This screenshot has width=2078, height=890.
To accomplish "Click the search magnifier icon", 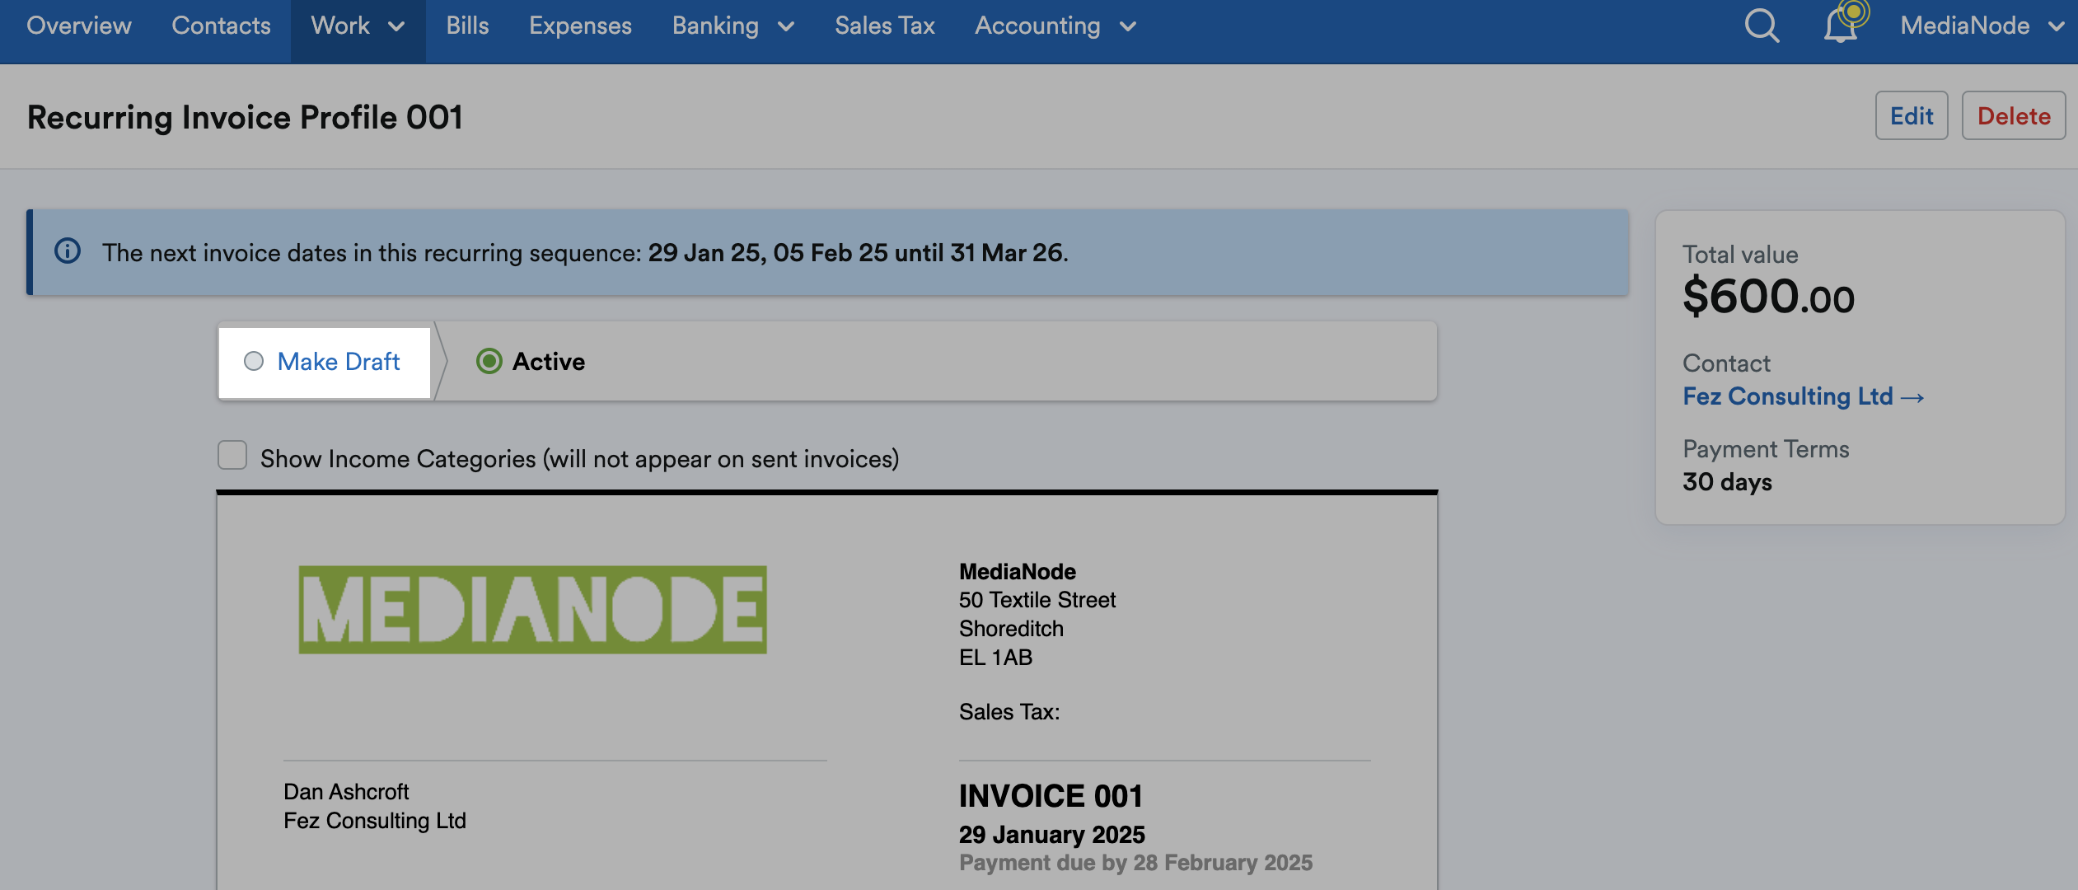I will [1762, 26].
